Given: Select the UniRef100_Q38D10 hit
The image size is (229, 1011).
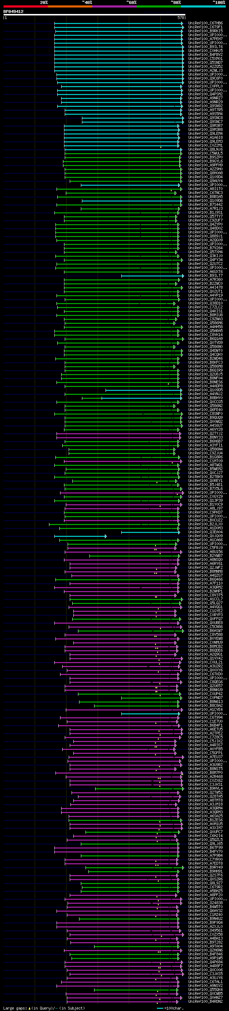Looking at the screenshot, I should click(x=205, y=303).
